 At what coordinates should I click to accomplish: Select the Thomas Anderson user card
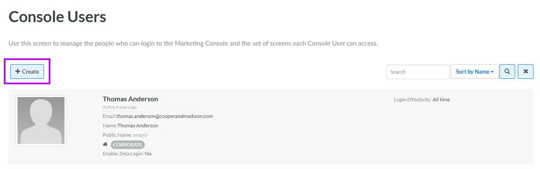pos(271,126)
